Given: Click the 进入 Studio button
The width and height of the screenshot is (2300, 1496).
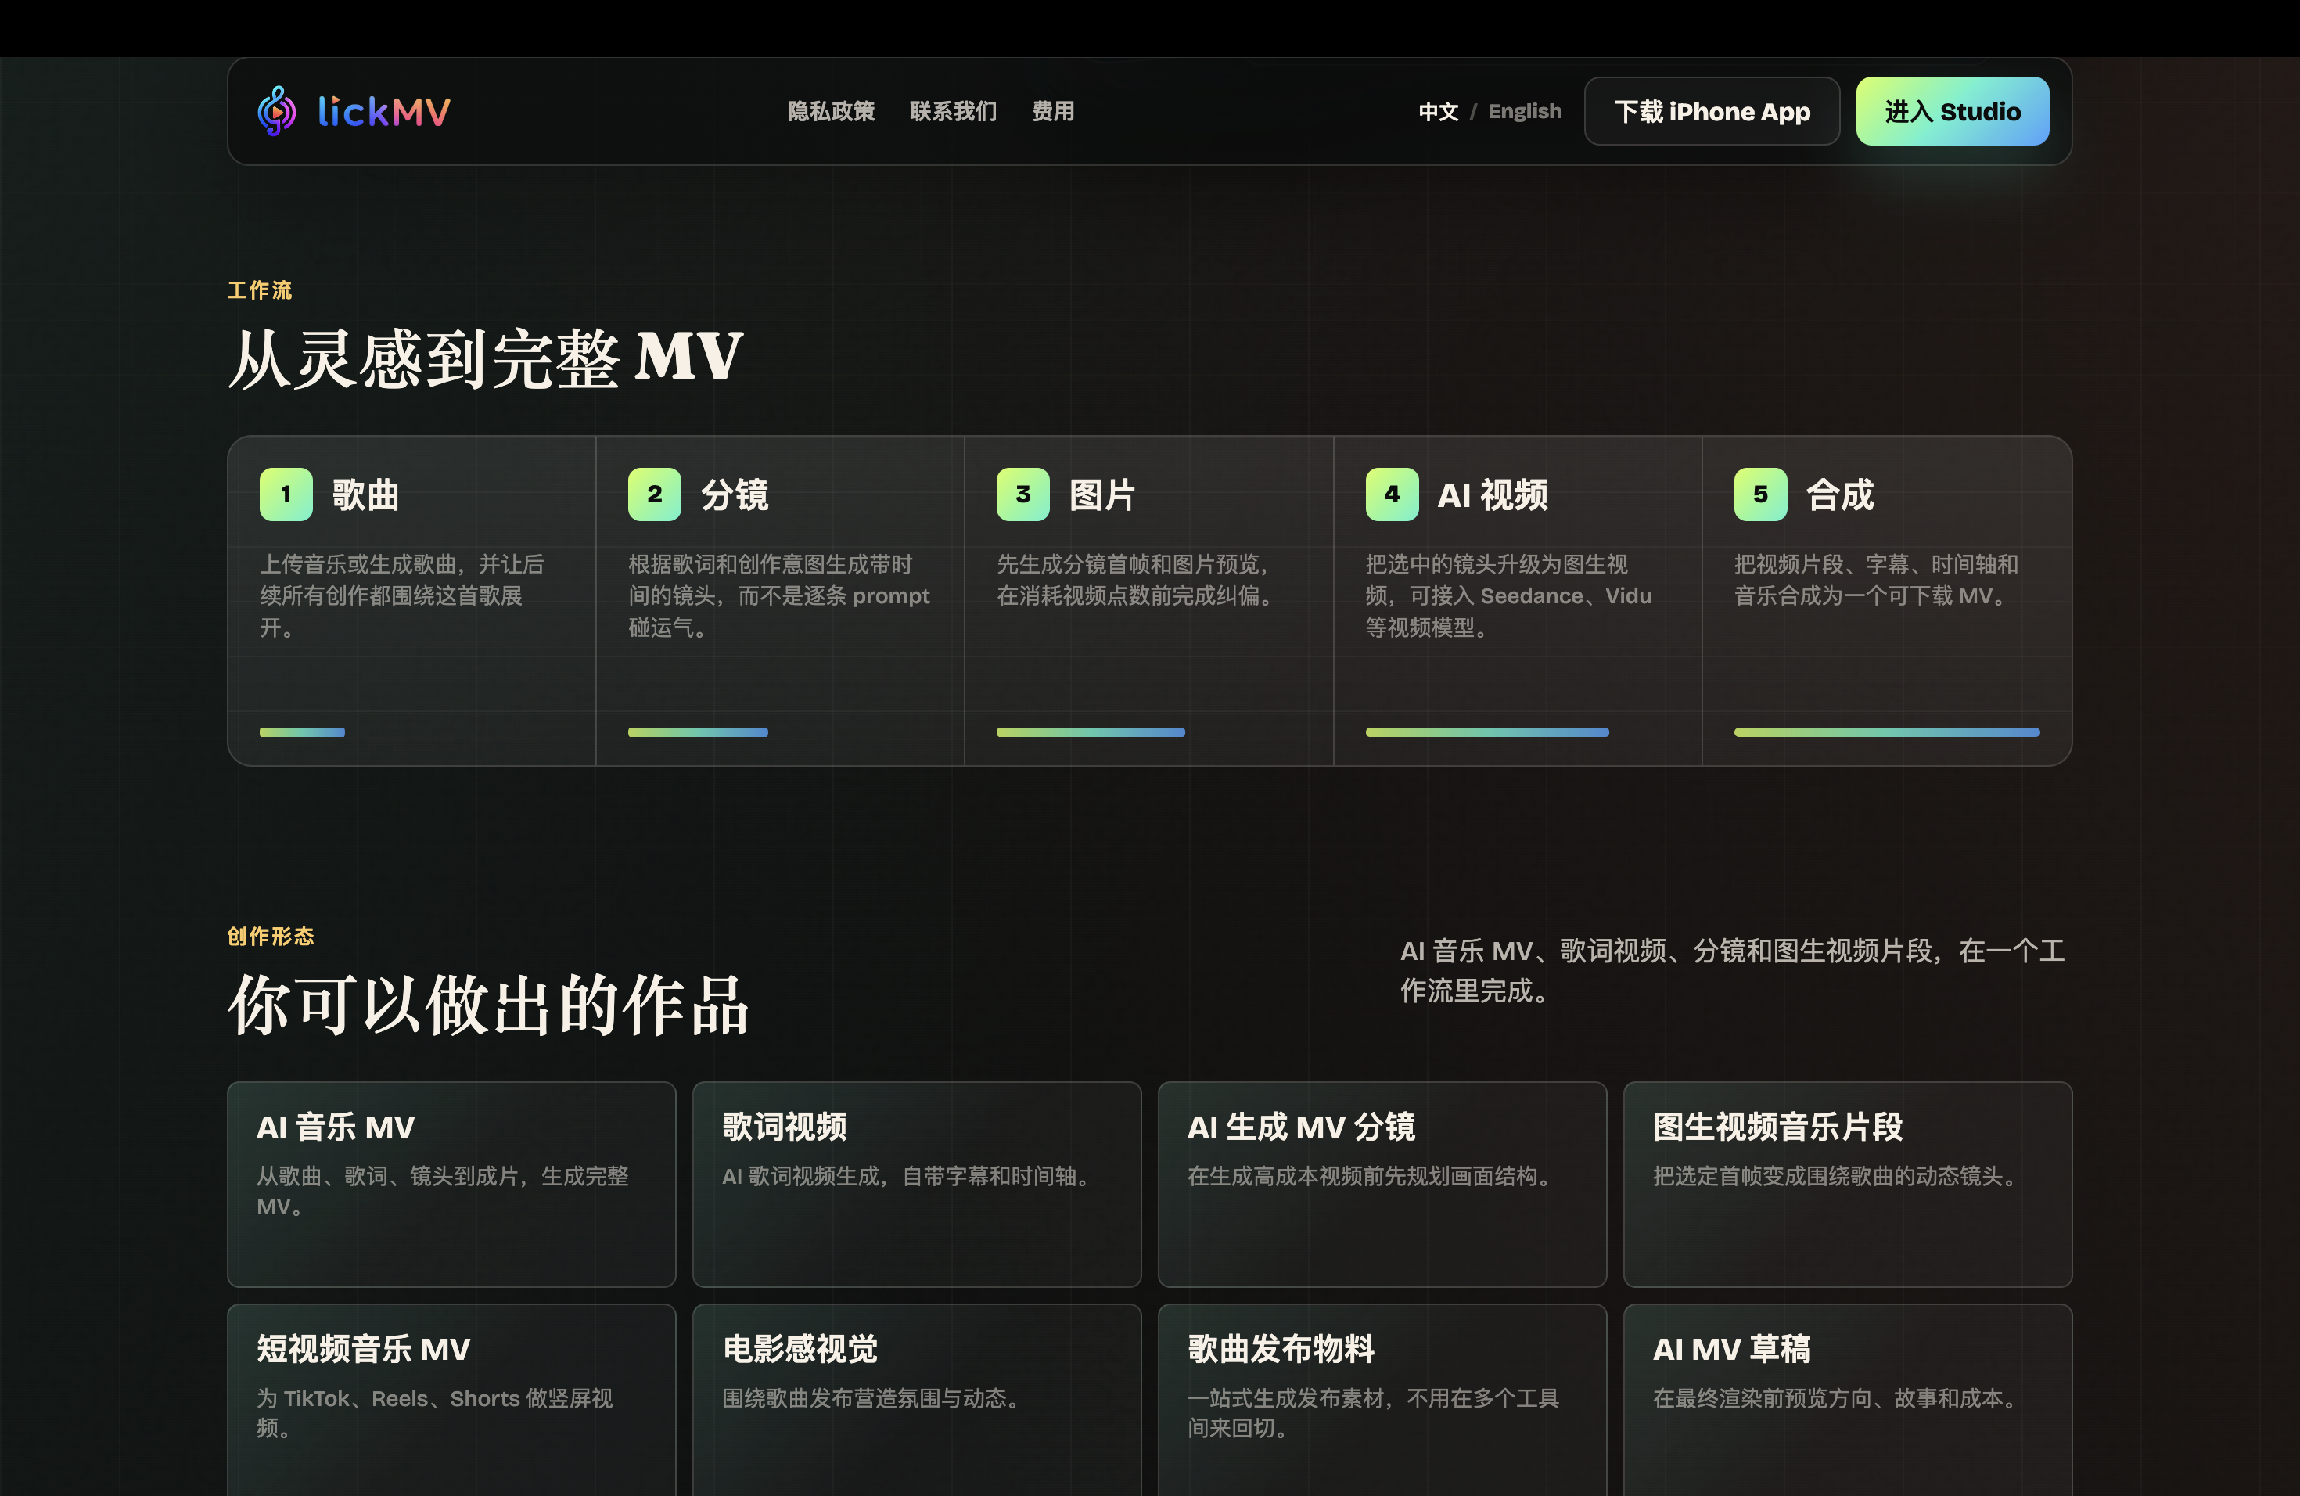Looking at the screenshot, I should click(1952, 111).
